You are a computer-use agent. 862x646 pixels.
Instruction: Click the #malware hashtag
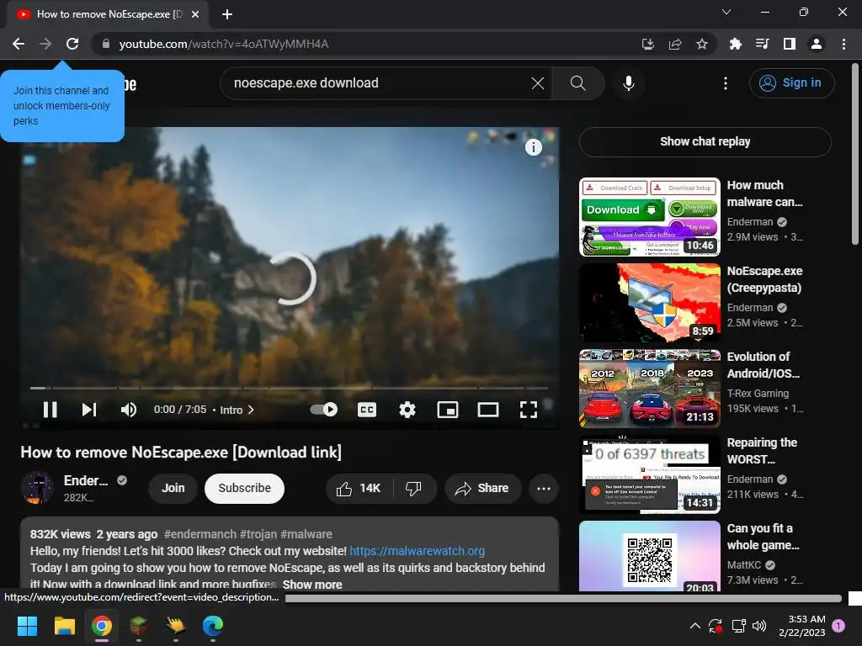click(x=306, y=534)
